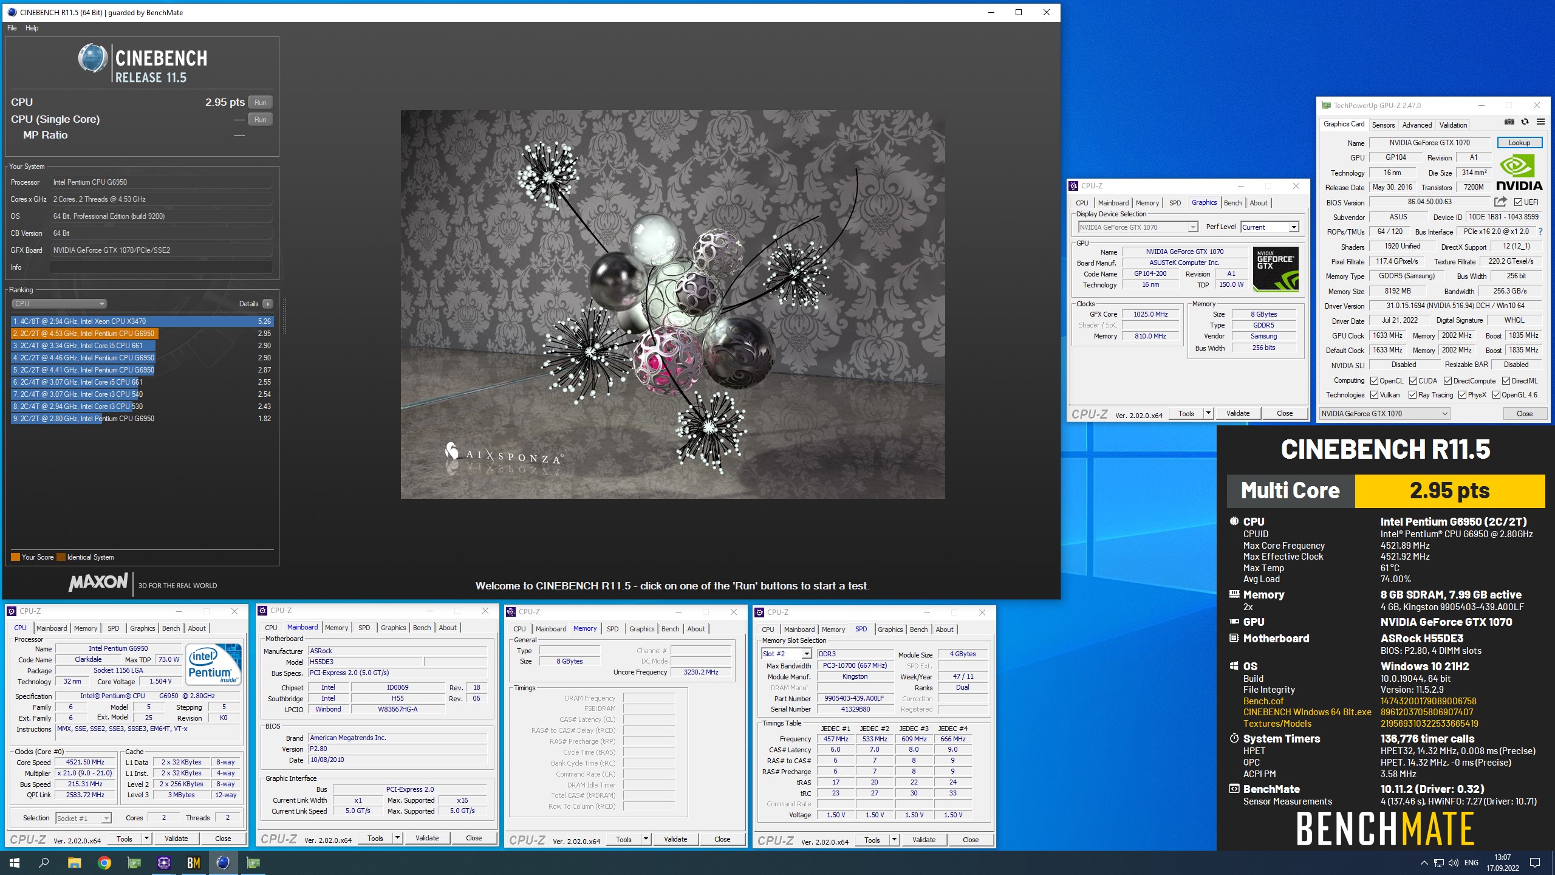1555x875 pixels.
Task: Click the Lookup button in GPU-Z
Action: click(1519, 143)
